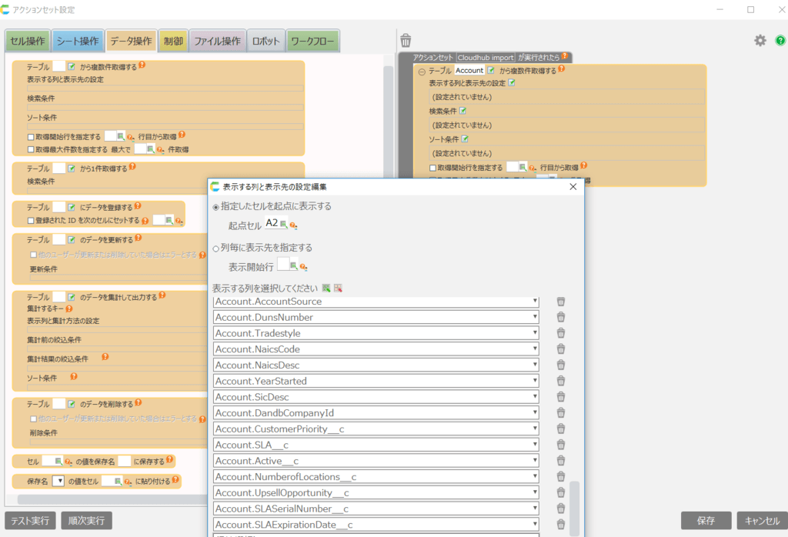Switch to the セル操作 tab
Screen dimensions: 788x537
pos(28,42)
